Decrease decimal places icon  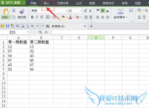pyautogui.click(x=144, y=17)
